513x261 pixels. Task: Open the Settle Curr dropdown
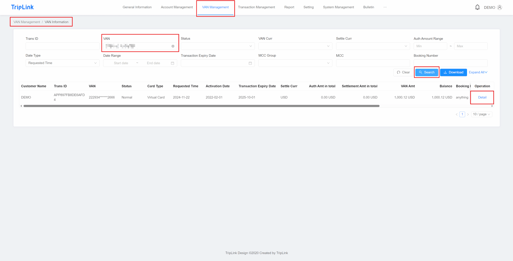pos(373,46)
